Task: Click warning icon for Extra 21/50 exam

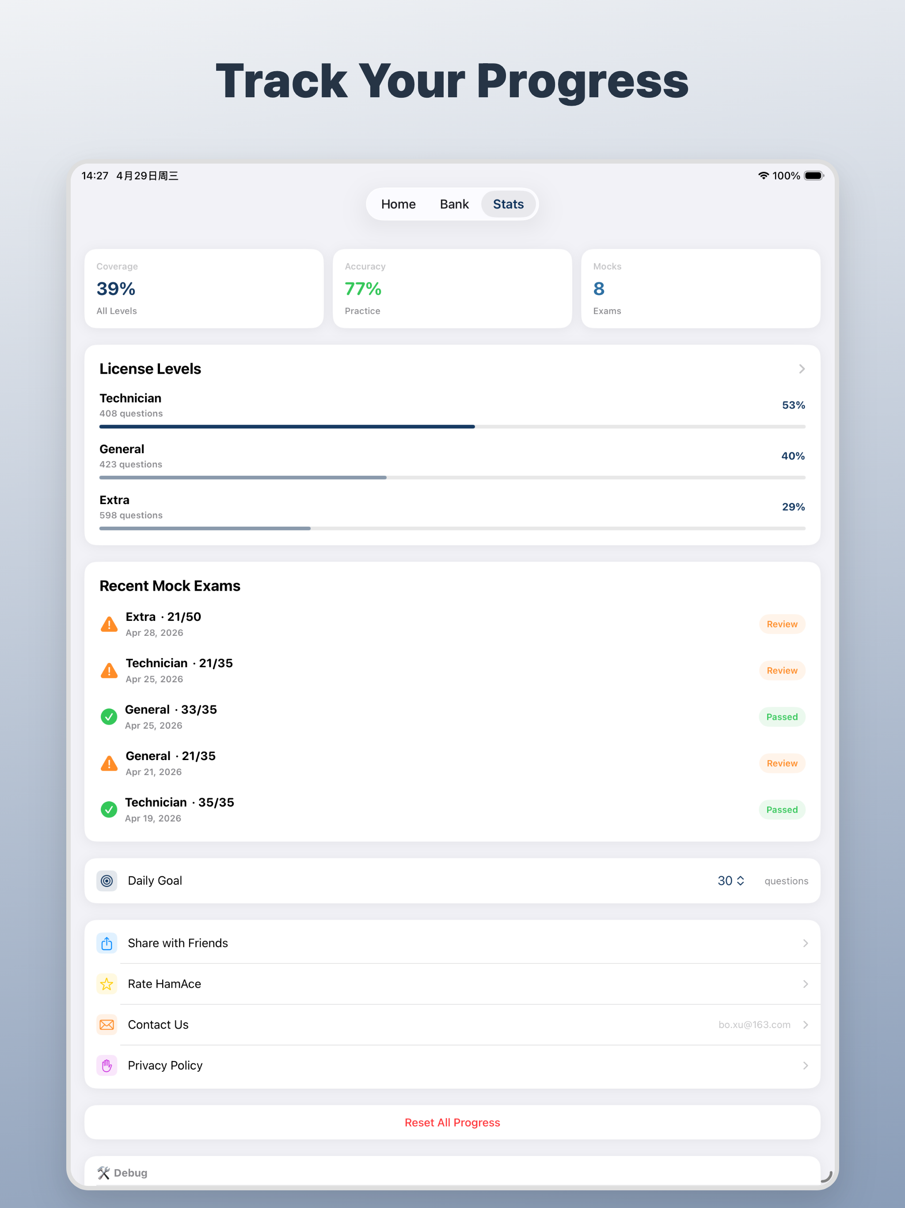Action: coord(109,624)
